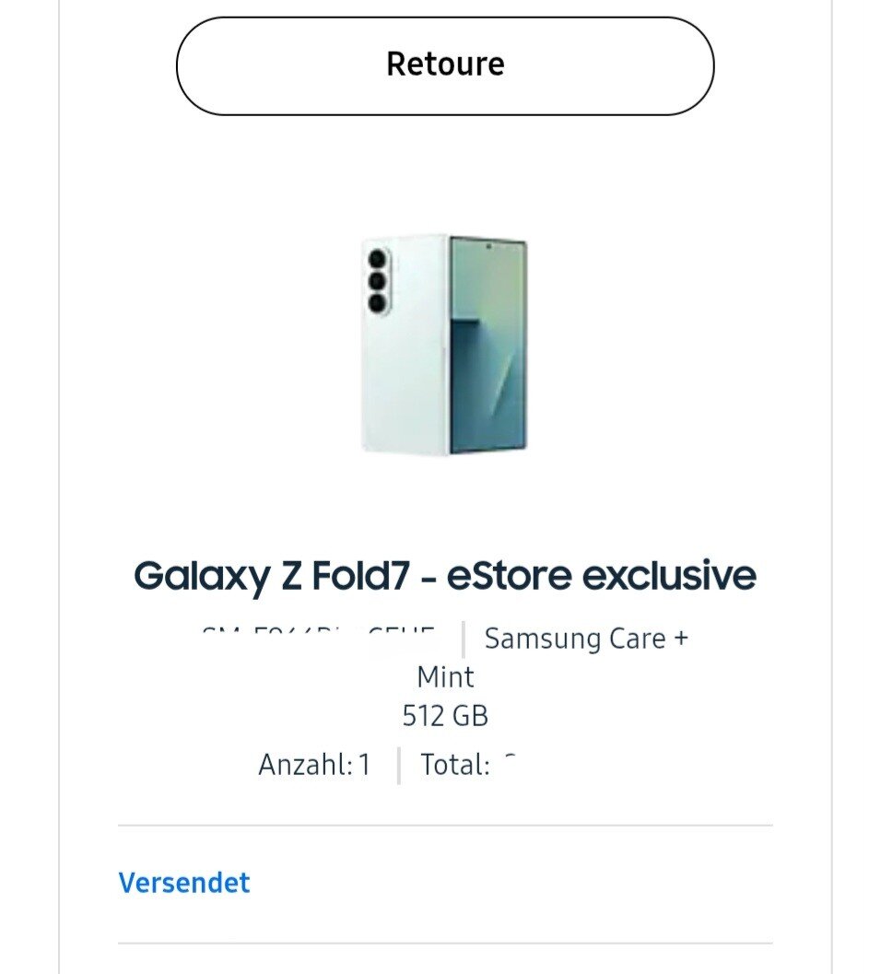Tap the top camera lens on phone image
This screenshot has height=974, width=869.
377,260
